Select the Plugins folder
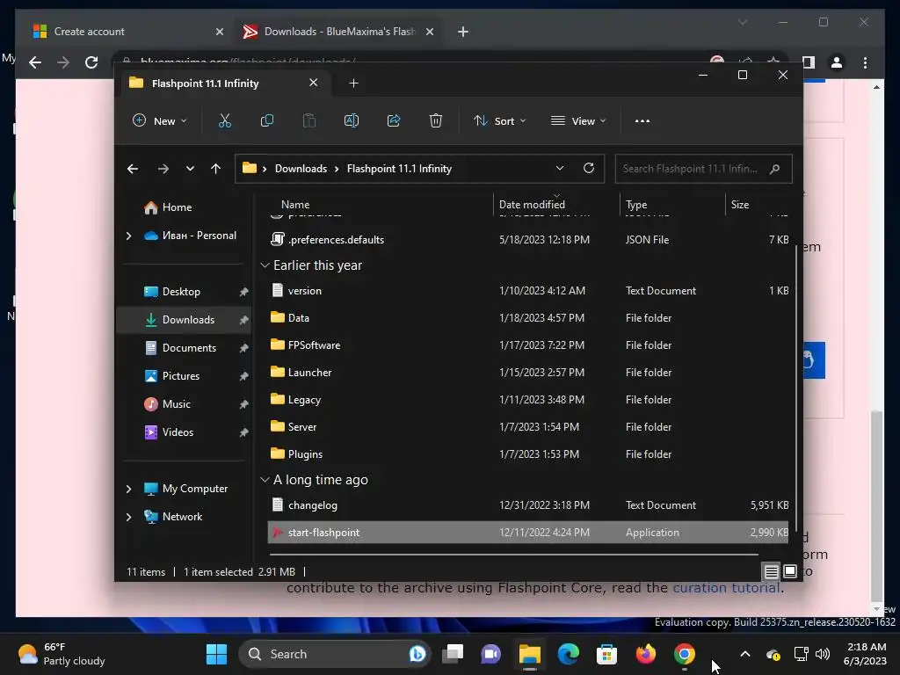 point(528,454)
